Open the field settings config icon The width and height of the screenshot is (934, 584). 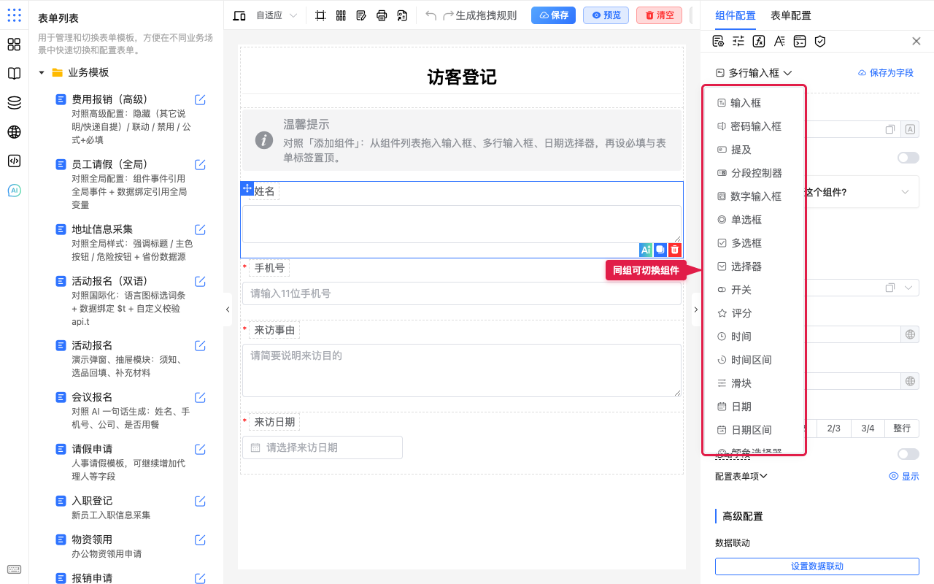tap(718, 42)
